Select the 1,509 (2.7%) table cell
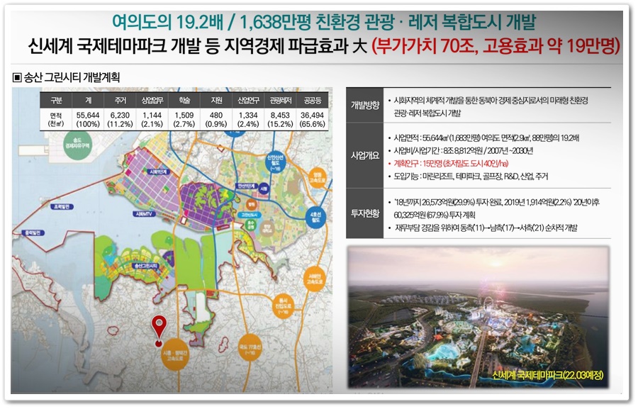Viewport: 638px width, 409px height. point(184,119)
